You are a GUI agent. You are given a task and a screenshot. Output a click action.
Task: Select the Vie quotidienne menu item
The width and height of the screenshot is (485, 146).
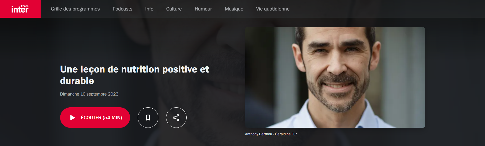click(273, 9)
